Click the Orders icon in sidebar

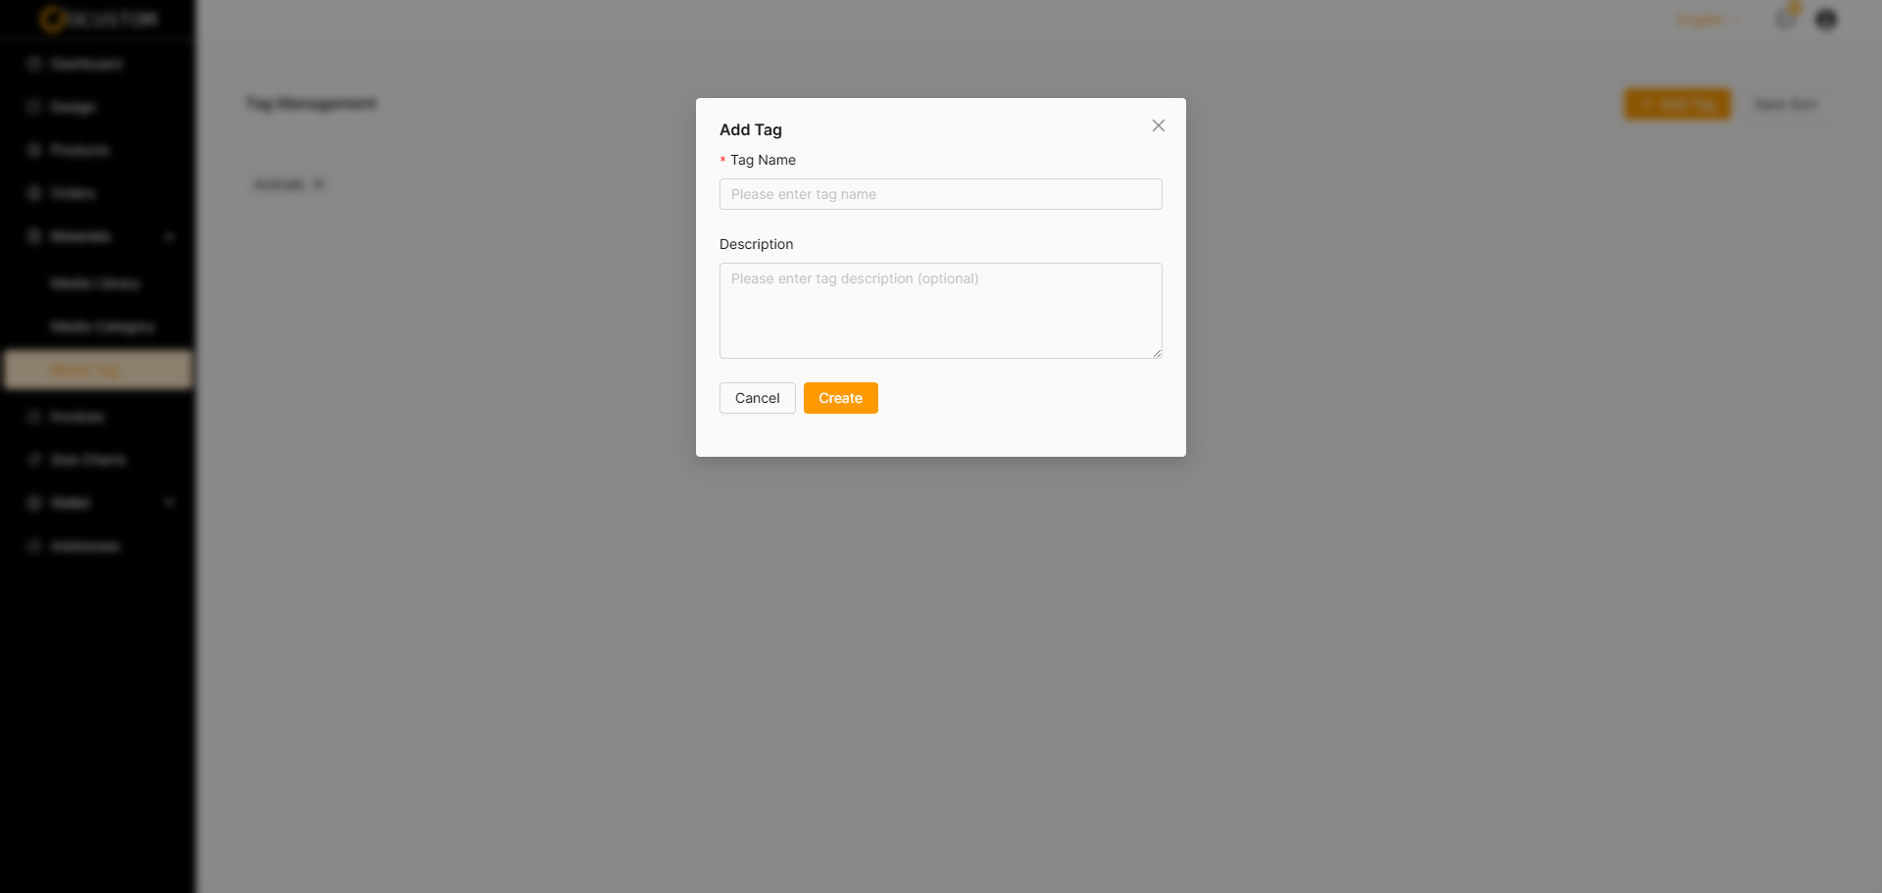click(34, 193)
